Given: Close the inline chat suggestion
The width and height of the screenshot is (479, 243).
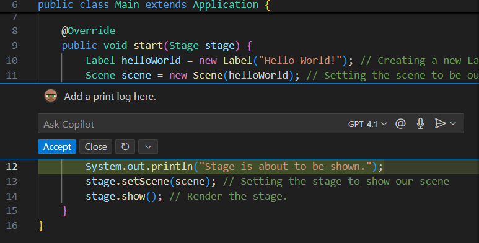Looking at the screenshot, I should click(95, 147).
